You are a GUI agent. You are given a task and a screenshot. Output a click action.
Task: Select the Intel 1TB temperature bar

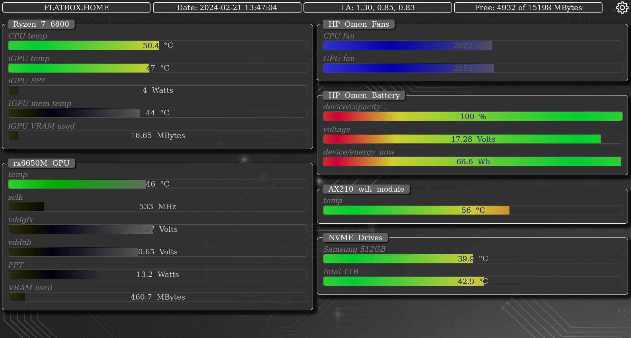473,281
